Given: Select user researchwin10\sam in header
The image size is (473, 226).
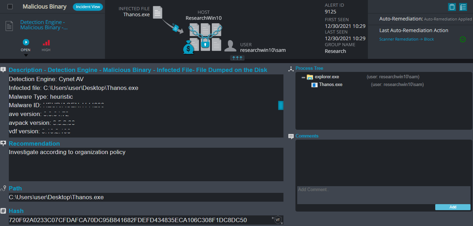Looking at the screenshot, I should click(x=263, y=50).
